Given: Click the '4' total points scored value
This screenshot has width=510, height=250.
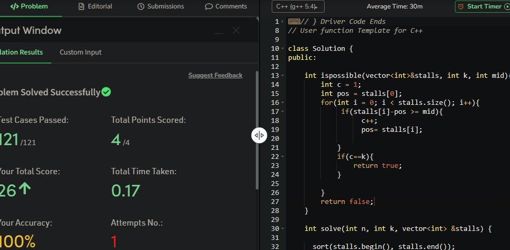Looking at the screenshot, I should [x=116, y=140].
